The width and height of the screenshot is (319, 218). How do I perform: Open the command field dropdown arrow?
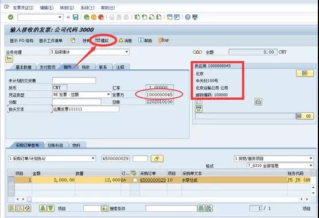(60, 17)
